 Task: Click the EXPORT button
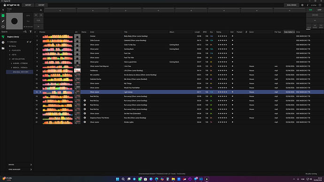[41, 5]
